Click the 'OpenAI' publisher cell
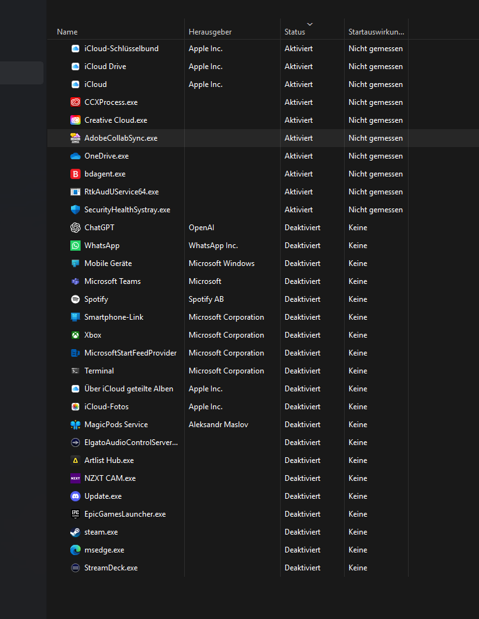The width and height of the screenshot is (479, 619). click(x=201, y=228)
